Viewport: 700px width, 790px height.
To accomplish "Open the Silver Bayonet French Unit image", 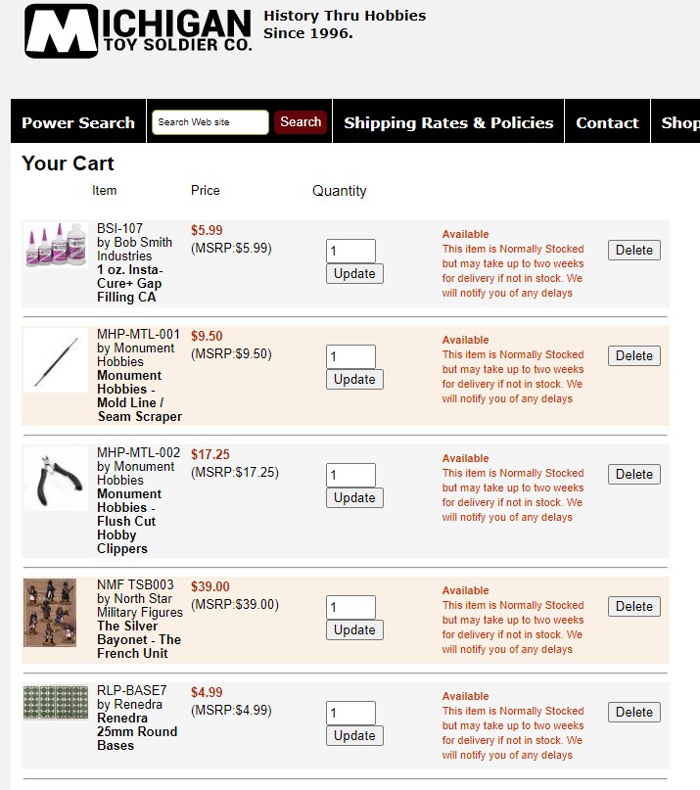I will pyautogui.click(x=50, y=612).
